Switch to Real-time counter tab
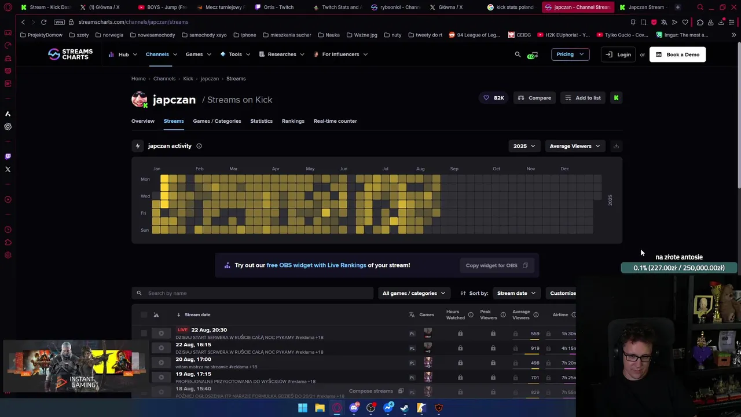Viewport: 741px width, 417px height. click(335, 121)
